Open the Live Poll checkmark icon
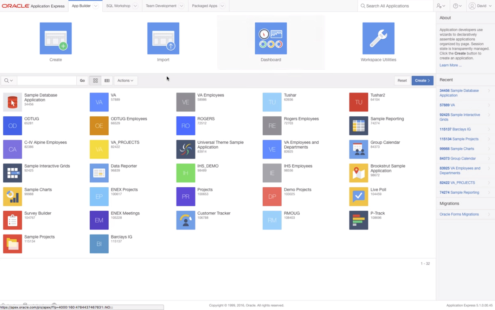This screenshot has height=310, width=495. (358, 197)
